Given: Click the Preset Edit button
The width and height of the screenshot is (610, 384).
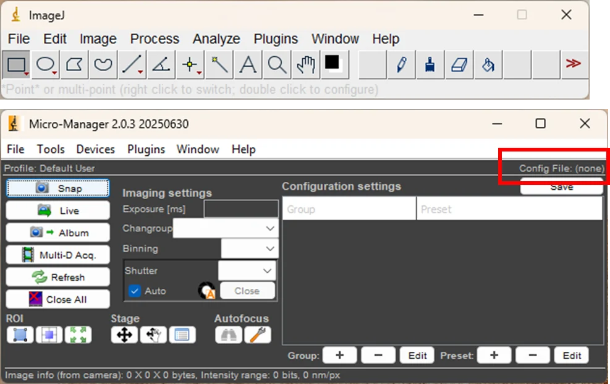Looking at the screenshot, I should pos(572,355).
